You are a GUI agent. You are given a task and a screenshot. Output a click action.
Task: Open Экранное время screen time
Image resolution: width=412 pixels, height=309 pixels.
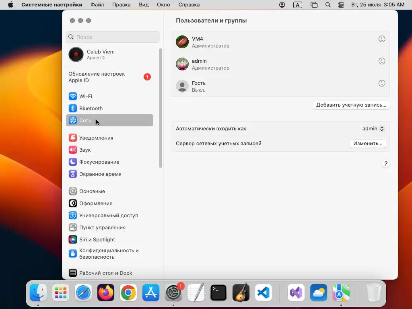tap(109, 174)
